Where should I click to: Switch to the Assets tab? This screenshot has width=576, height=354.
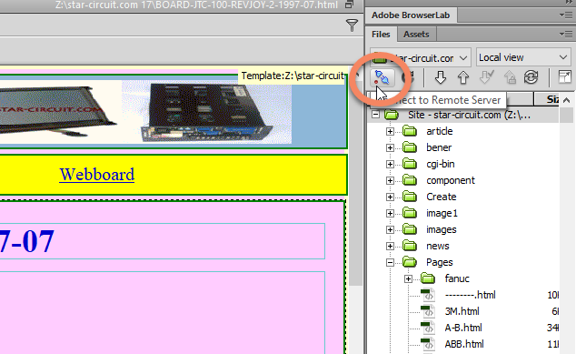pos(416,35)
